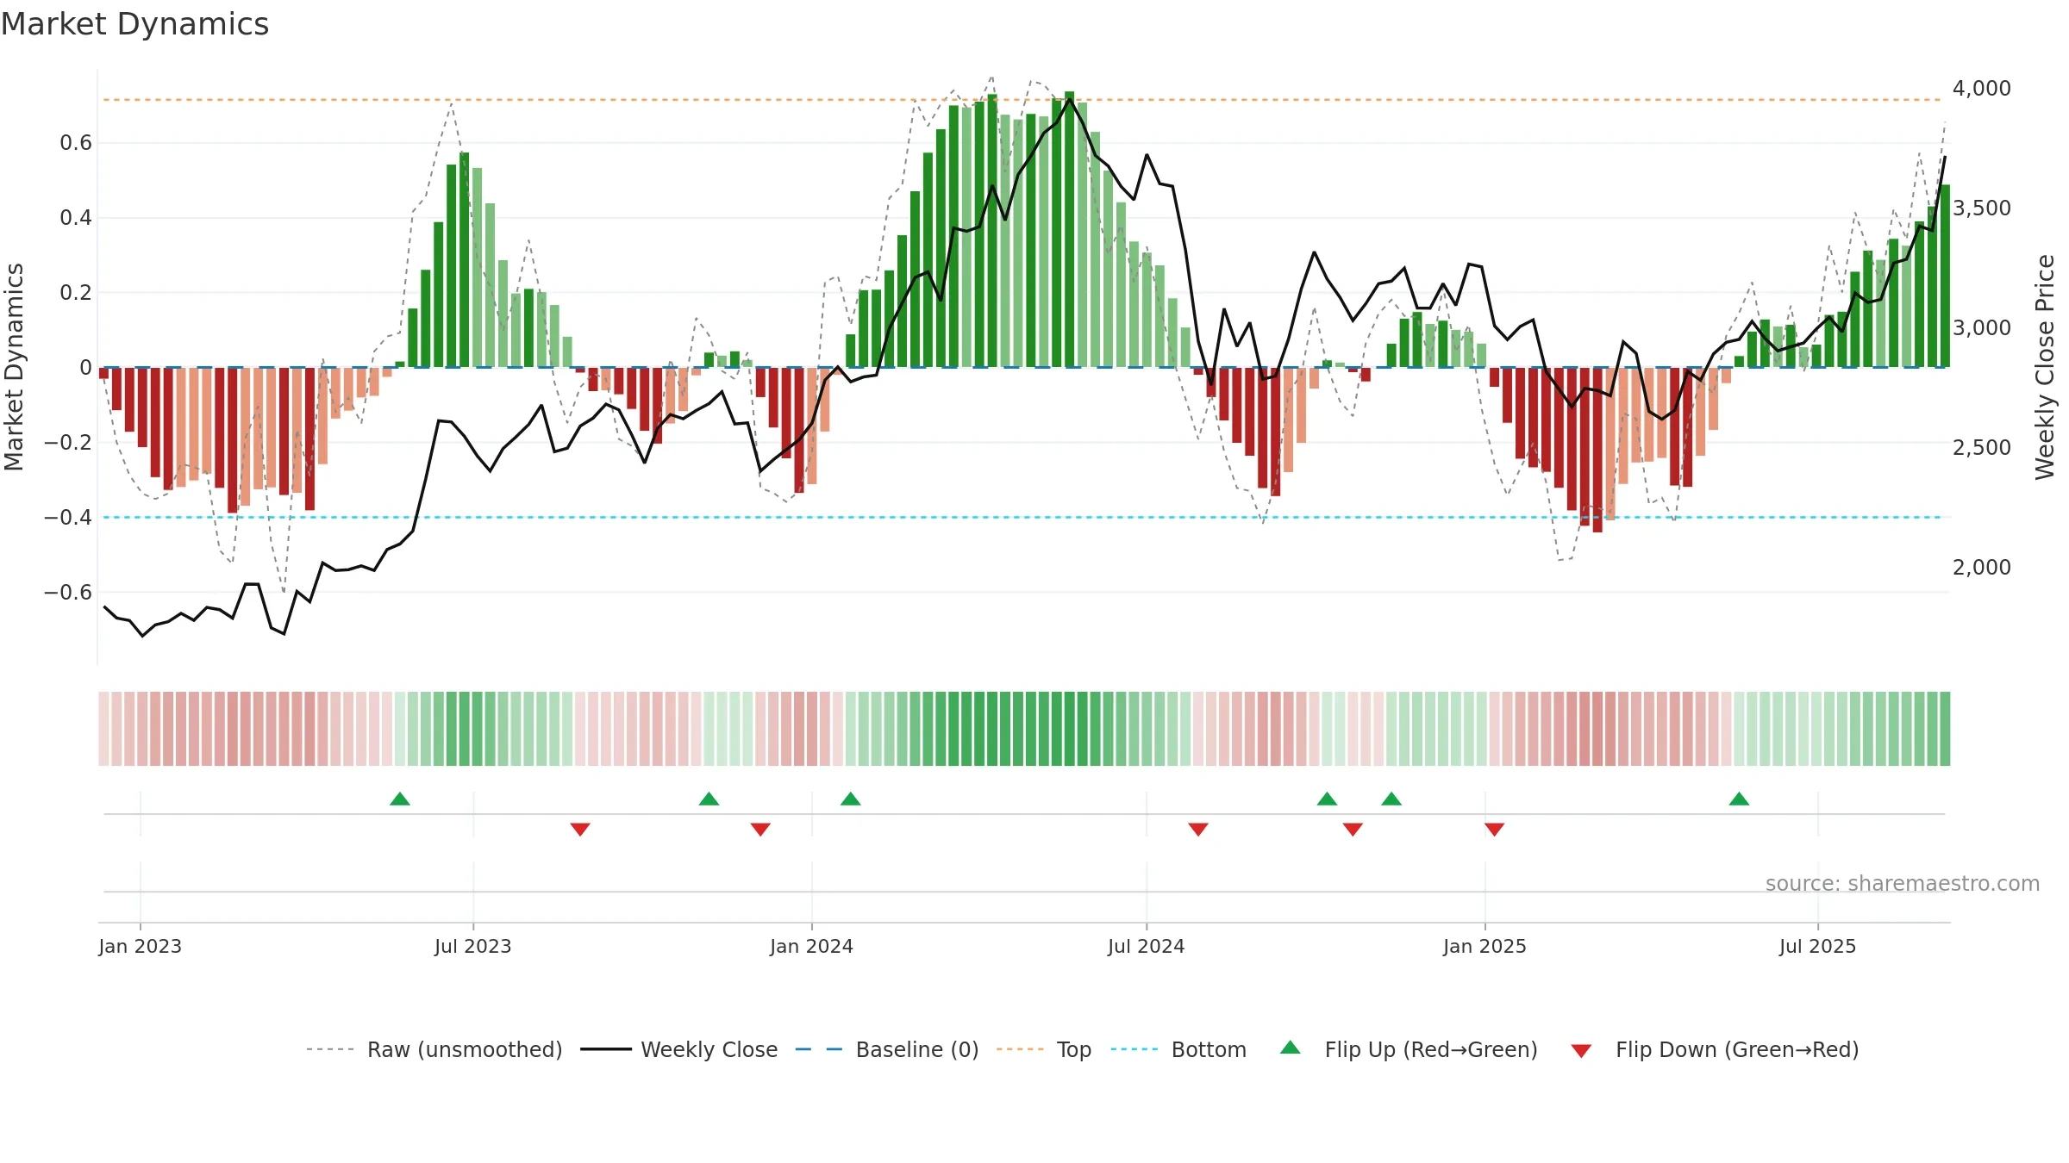Toggle the Top legend entry
The height and width of the screenshot is (1163, 2069).
point(1044,1049)
